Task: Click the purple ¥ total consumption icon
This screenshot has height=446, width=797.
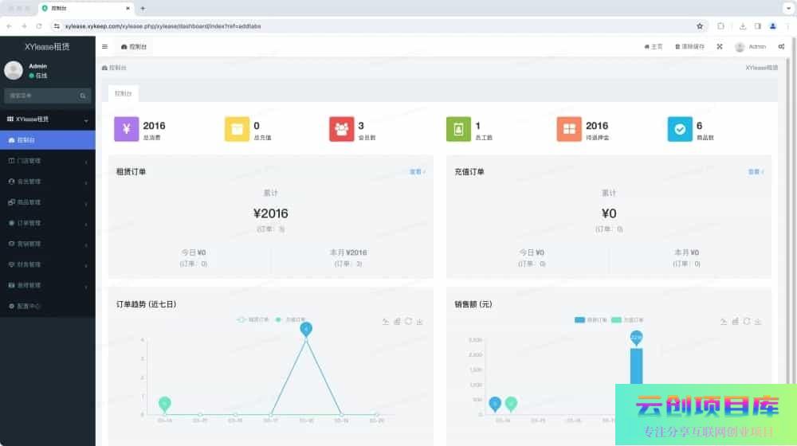Action: click(x=126, y=129)
